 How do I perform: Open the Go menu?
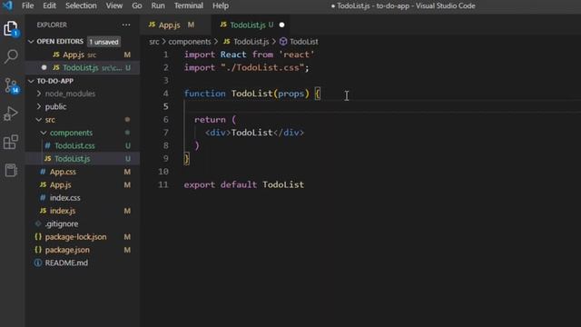point(137,5)
